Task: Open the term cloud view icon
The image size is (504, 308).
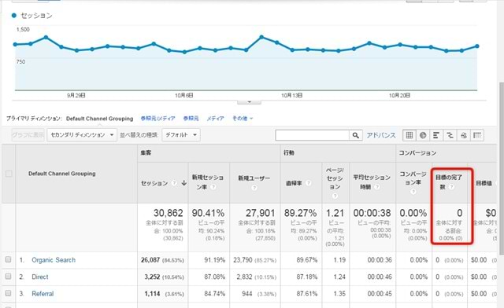Action: (463, 135)
